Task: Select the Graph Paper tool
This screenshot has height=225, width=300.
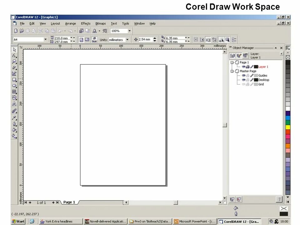Action: tap(14, 92)
